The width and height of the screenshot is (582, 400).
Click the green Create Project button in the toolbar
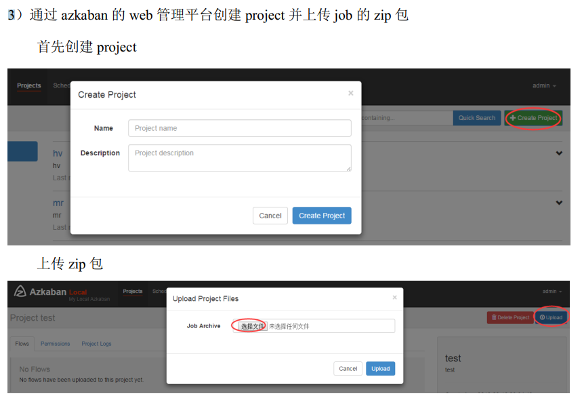533,118
